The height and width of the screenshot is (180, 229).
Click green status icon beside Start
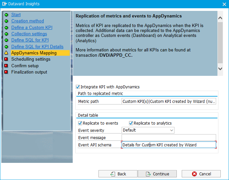coord(6,15)
